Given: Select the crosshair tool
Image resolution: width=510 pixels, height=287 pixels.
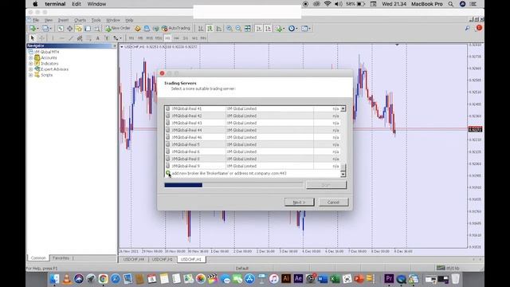Looking at the screenshot, I should tap(42, 38).
